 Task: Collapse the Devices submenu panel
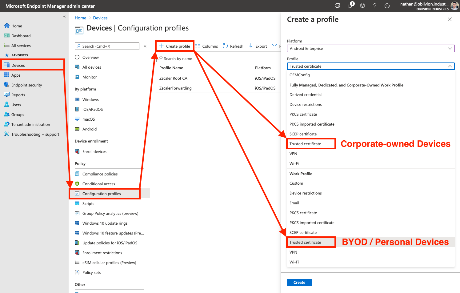(145, 46)
